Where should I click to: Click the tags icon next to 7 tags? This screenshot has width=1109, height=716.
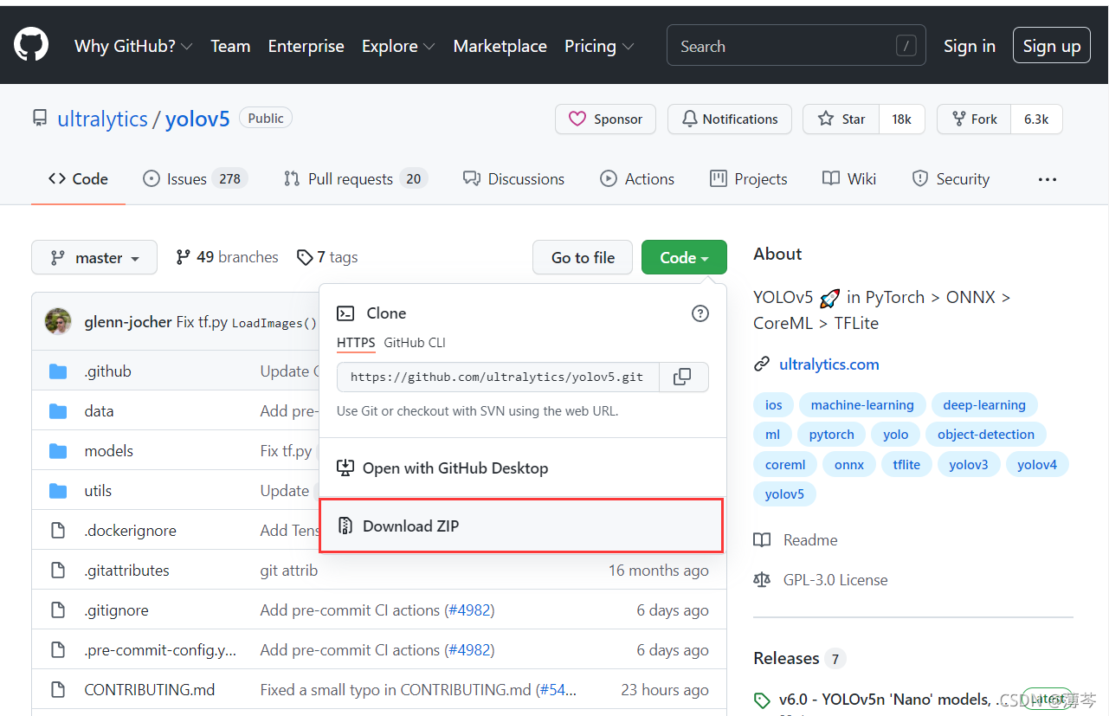click(305, 257)
